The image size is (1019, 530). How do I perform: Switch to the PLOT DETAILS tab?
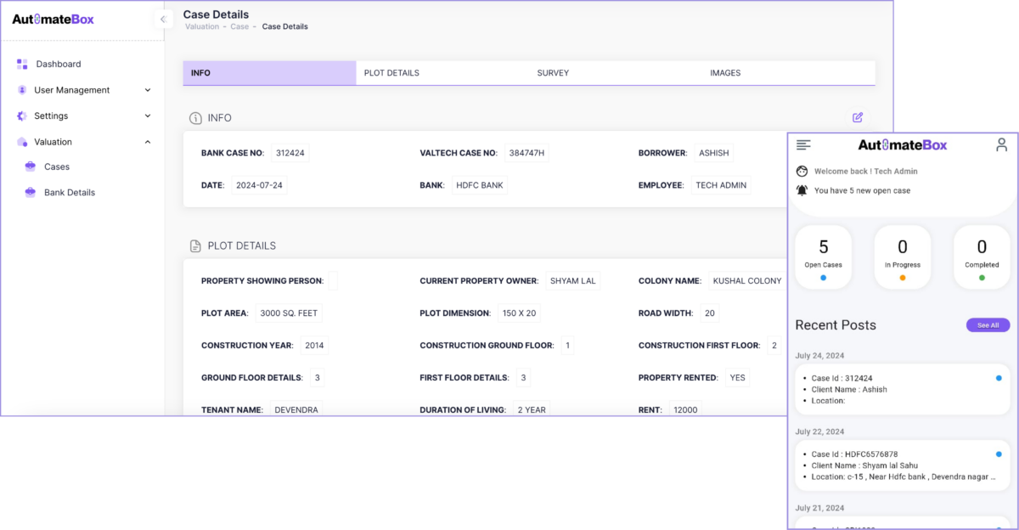coord(391,73)
